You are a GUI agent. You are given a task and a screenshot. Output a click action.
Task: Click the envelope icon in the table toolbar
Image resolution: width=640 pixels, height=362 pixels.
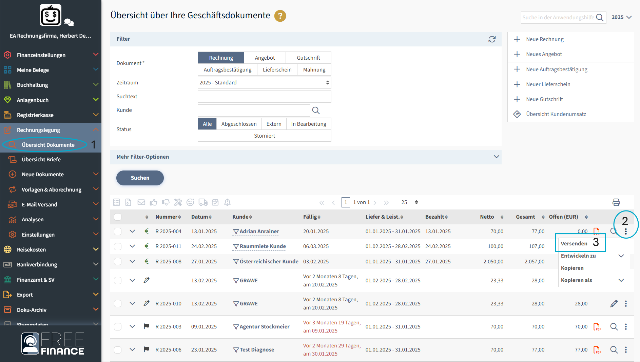141,202
